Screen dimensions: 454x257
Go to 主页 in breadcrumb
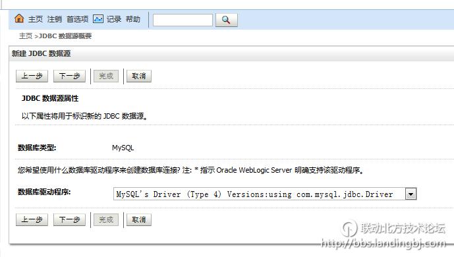(x=26, y=36)
